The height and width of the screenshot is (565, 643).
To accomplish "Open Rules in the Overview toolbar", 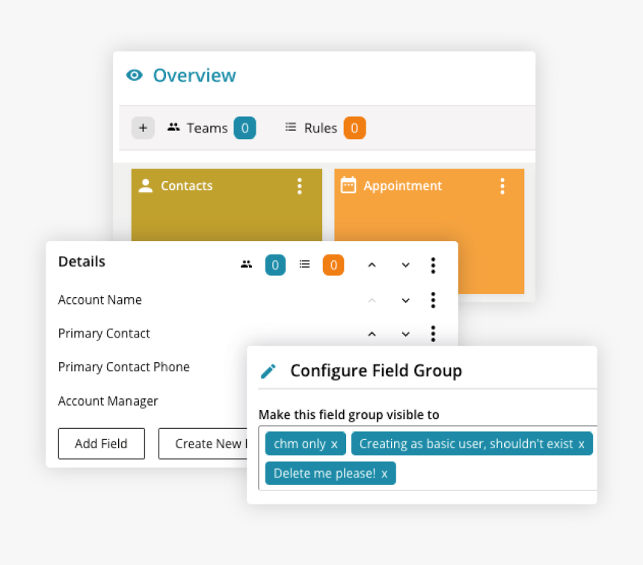I will (313, 128).
